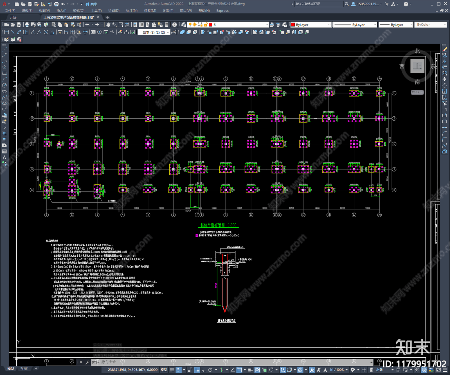Click the Linear dimension tool icon
The width and height of the screenshot is (450, 375).
6,32
